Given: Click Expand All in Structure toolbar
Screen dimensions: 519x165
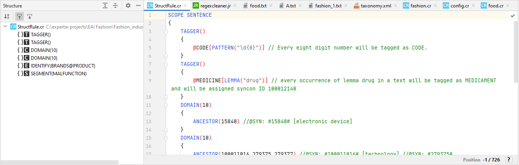Looking at the screenshot, I should pyautogui.click(x=105, y=5).
